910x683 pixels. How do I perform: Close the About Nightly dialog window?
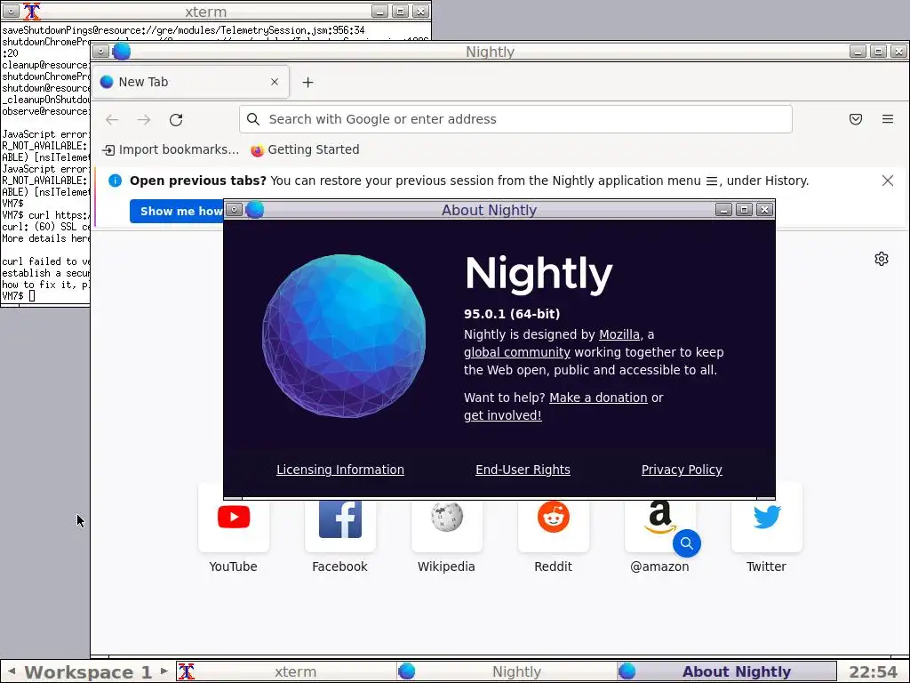[764, 210]
